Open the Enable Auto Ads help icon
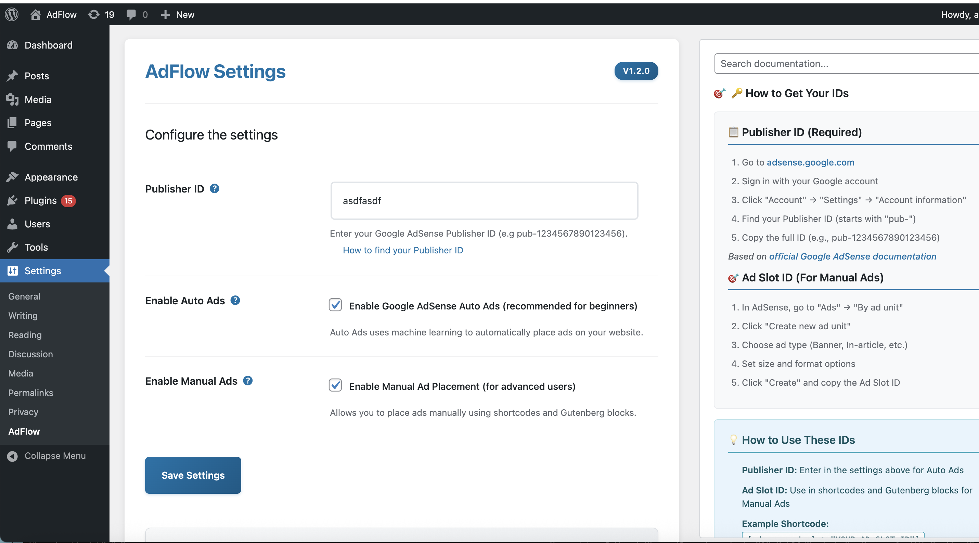 pos(235,300)
